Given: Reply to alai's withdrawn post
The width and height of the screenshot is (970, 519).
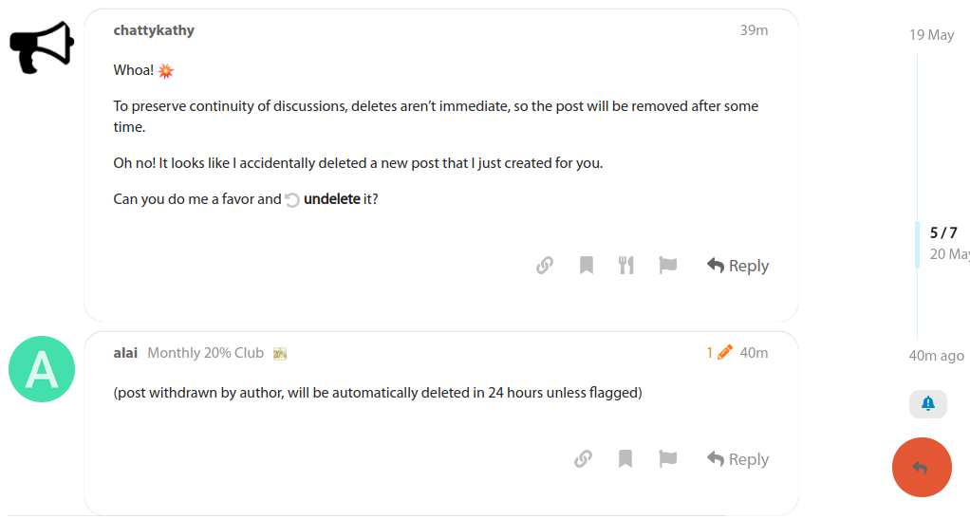Looking at the screenshot, I should pos(737,459).
